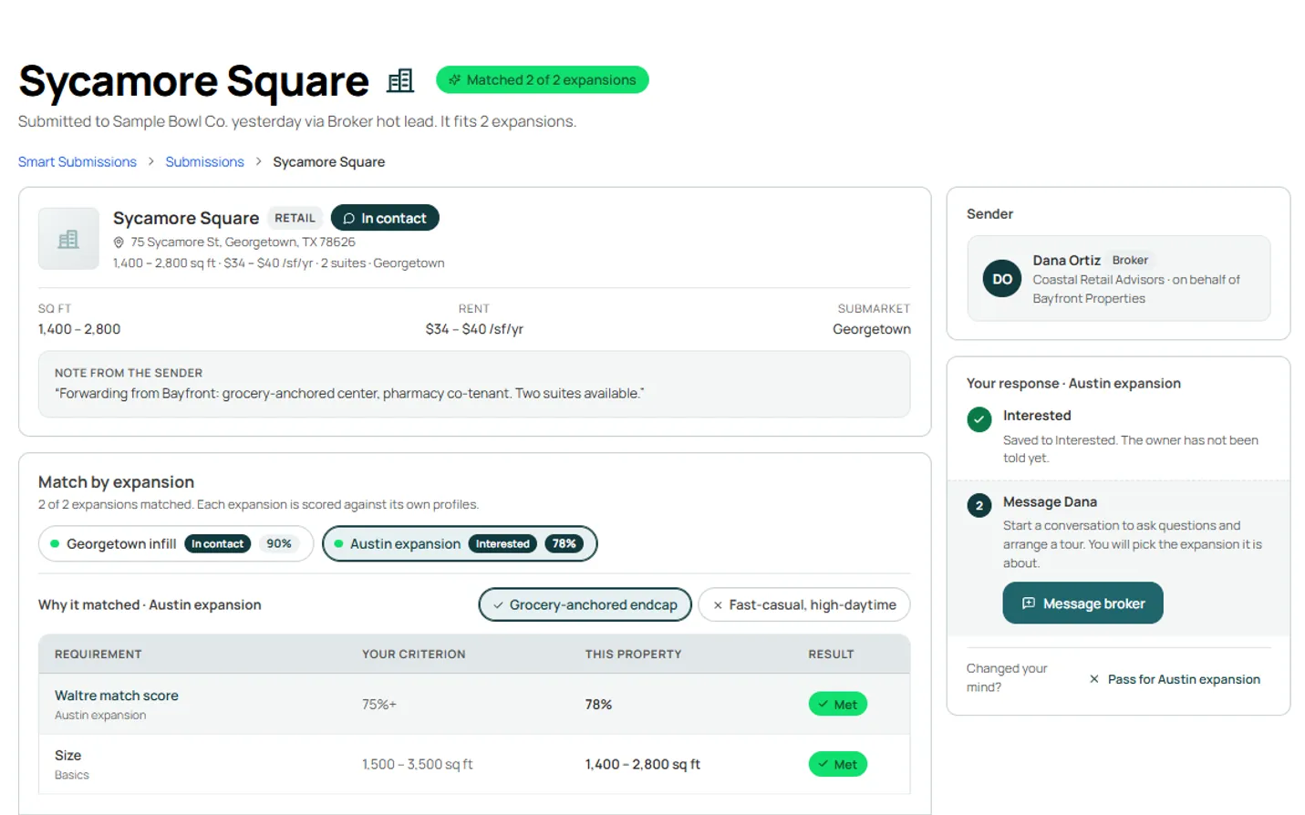
Task: Click the 90% score badge
Action: pyautogui.click(x=279, y=543)
